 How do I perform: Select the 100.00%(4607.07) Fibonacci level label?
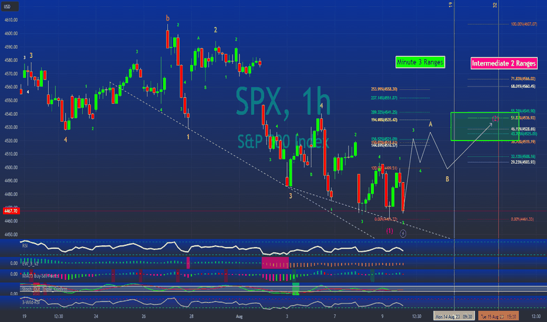(x=524, y=25)
